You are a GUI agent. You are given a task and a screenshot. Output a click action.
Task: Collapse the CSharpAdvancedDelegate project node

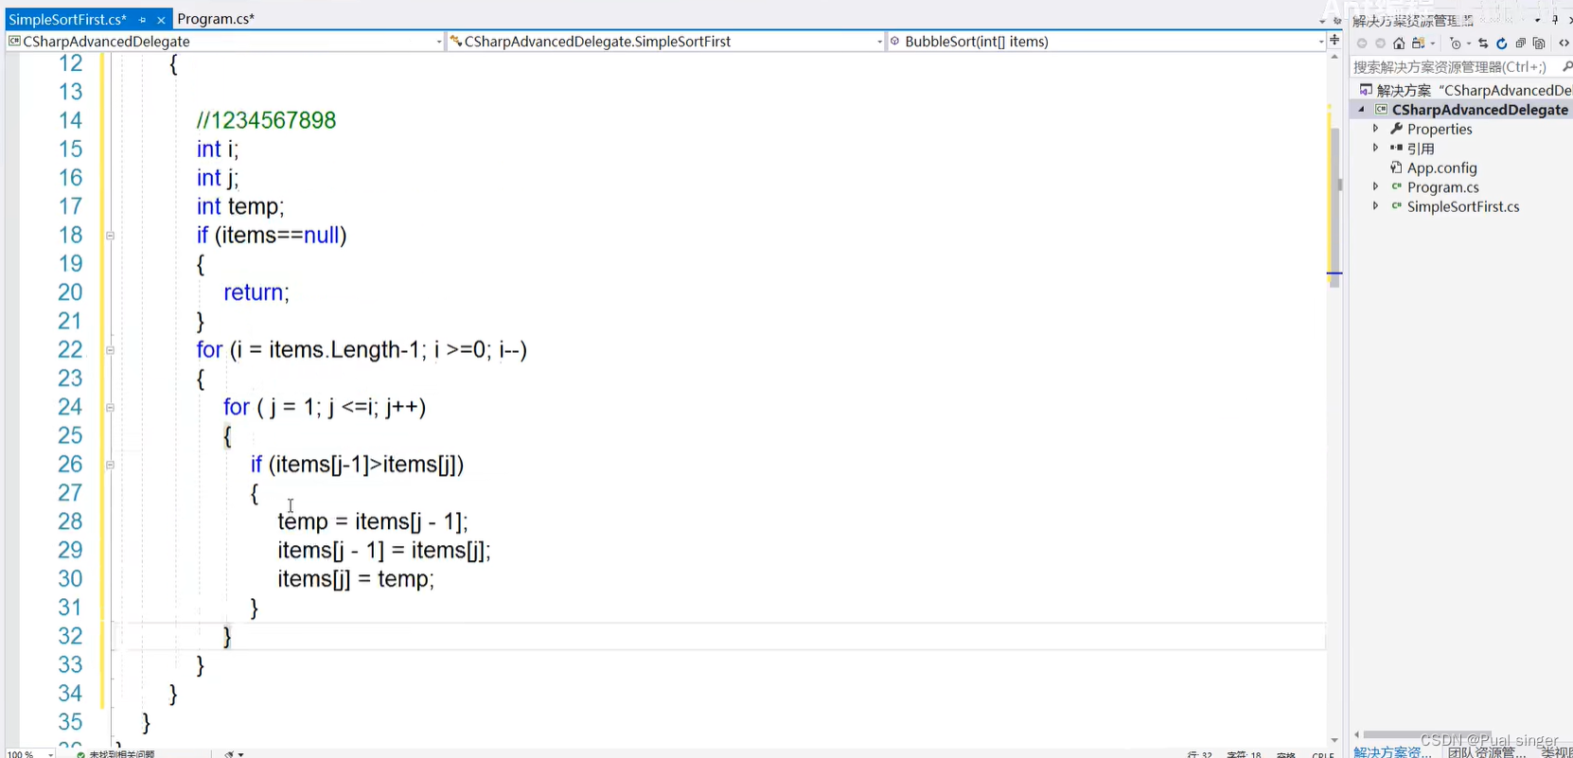coord(1362,110)
